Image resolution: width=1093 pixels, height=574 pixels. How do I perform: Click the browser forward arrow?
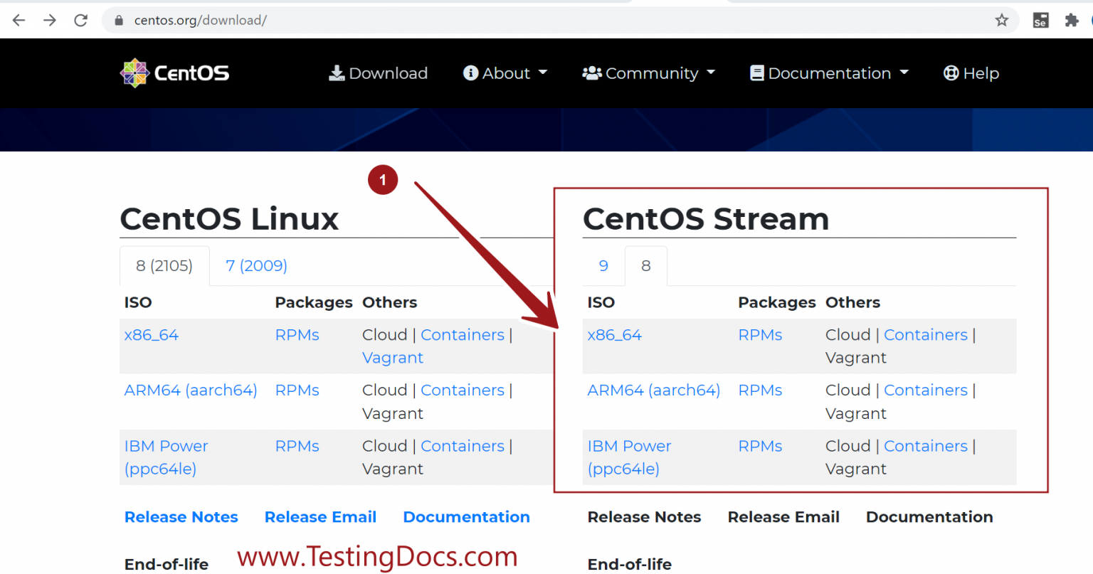coord(50,20)
